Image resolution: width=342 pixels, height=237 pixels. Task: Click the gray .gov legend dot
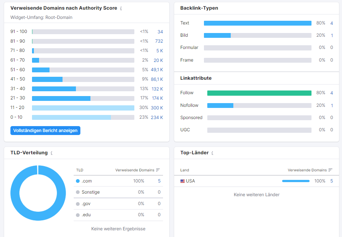click(x=78, y=204)
